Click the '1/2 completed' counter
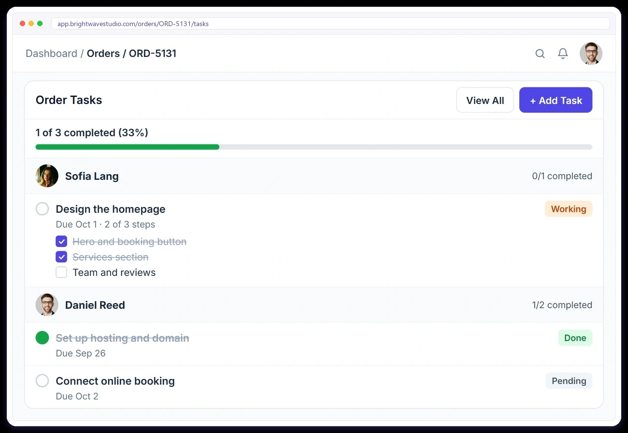The width and height of the screenshot is (628, 433). pyautogui.click(x=562, y=305)
